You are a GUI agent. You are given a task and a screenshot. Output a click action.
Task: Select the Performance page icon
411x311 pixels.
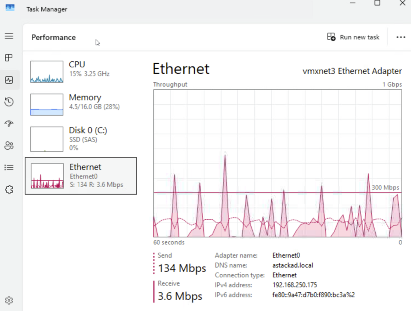pos(9,80)
